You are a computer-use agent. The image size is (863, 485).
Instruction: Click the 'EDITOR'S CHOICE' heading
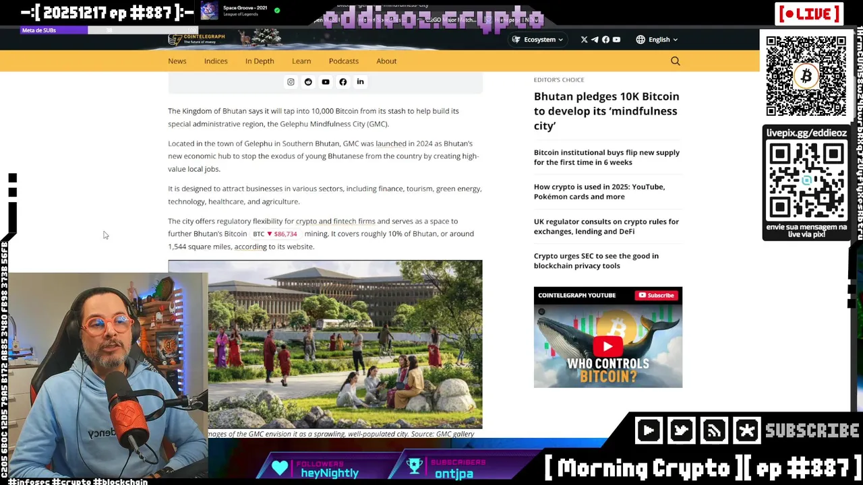coord(559,79)
